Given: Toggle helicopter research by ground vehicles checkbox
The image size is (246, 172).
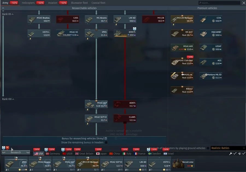Looking at the screenshot, I should 208,148.
